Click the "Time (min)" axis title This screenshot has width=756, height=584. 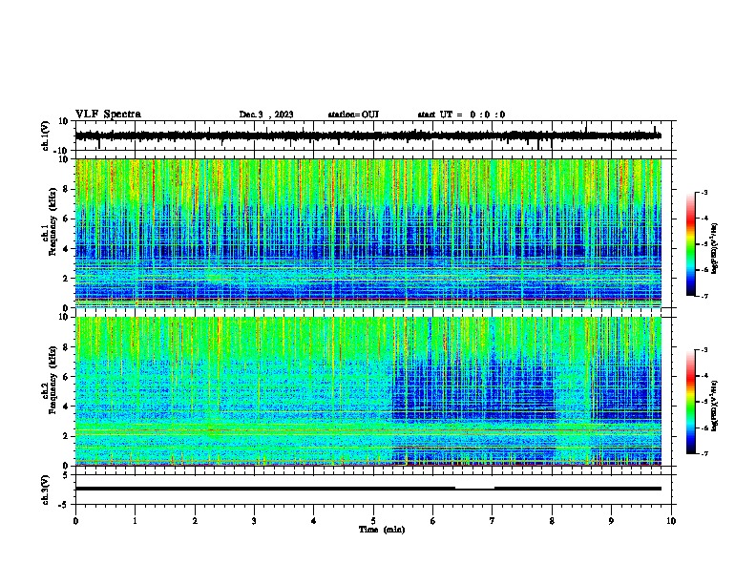(382, 530)
